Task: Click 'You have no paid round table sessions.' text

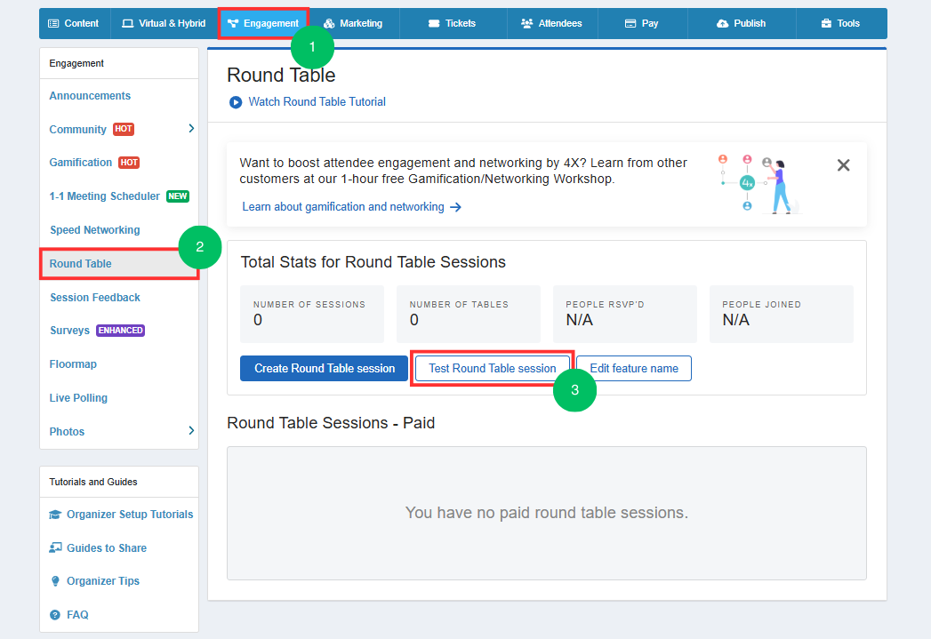Action: [546, 513]
